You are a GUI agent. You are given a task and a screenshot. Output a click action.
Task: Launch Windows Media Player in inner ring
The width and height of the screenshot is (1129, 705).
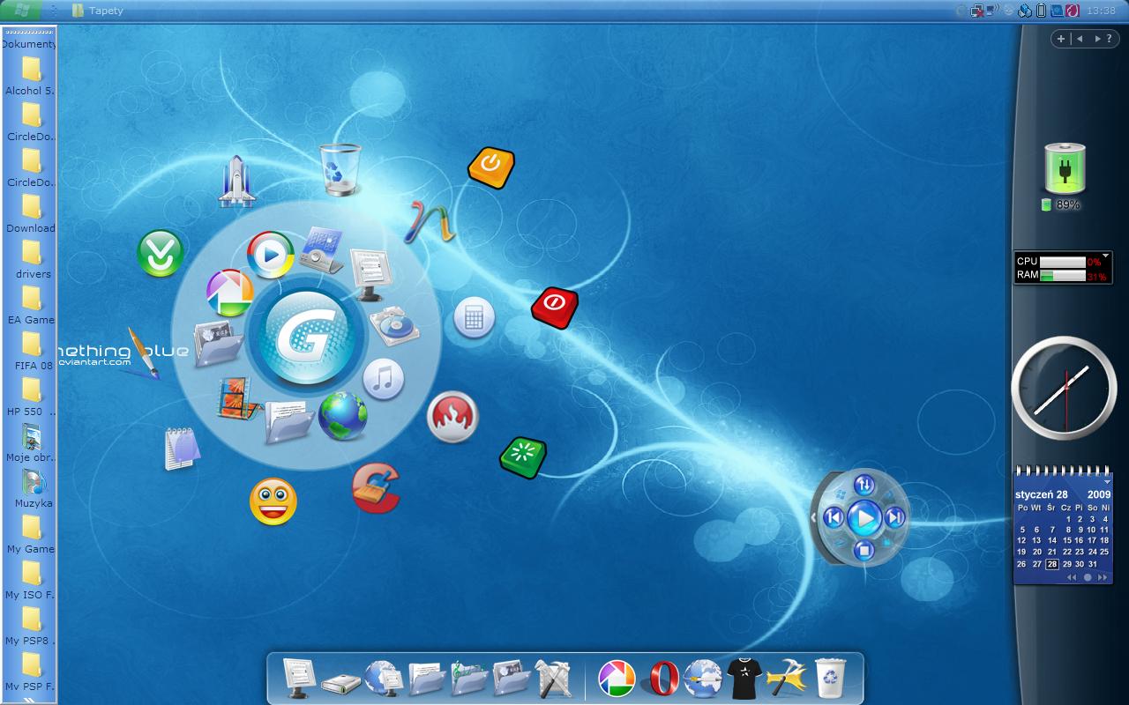click(270, 255)
